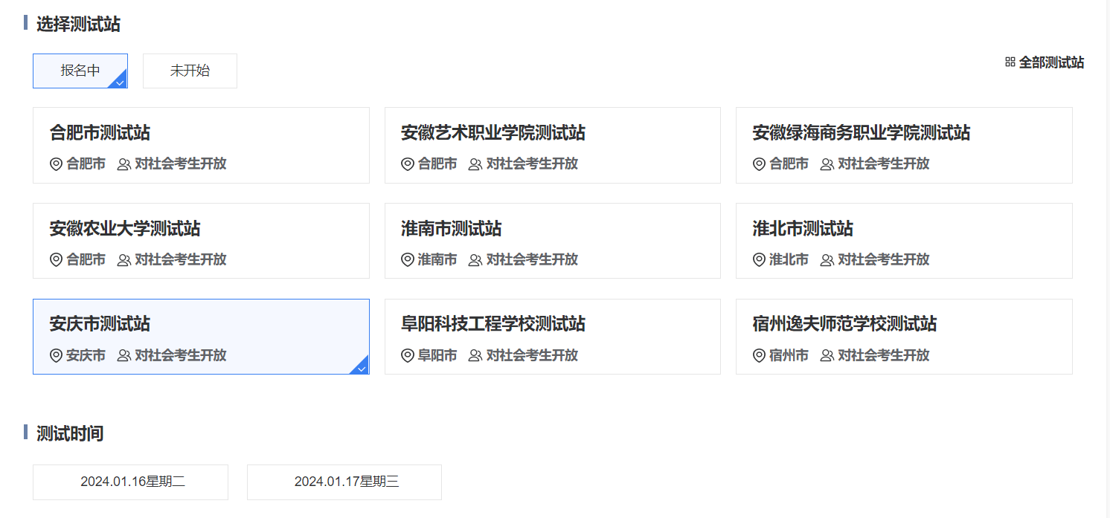The image size is (1110, 518).
Task: Switch to the 未开始 filter tab
Action: click(x=190, y=71)
